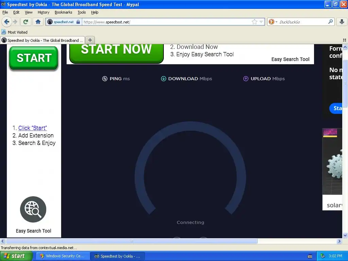Switch to Windows Security Center taskbar item
348x261 pixels.
pyautogui.click(x=63, y=256)
